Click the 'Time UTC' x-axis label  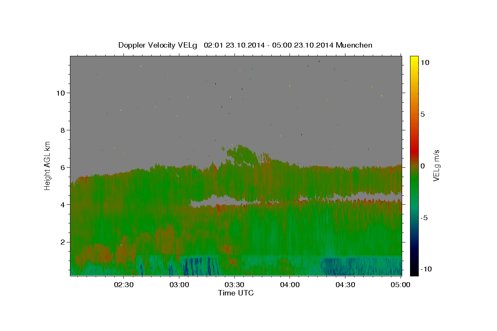click(236, 293)
